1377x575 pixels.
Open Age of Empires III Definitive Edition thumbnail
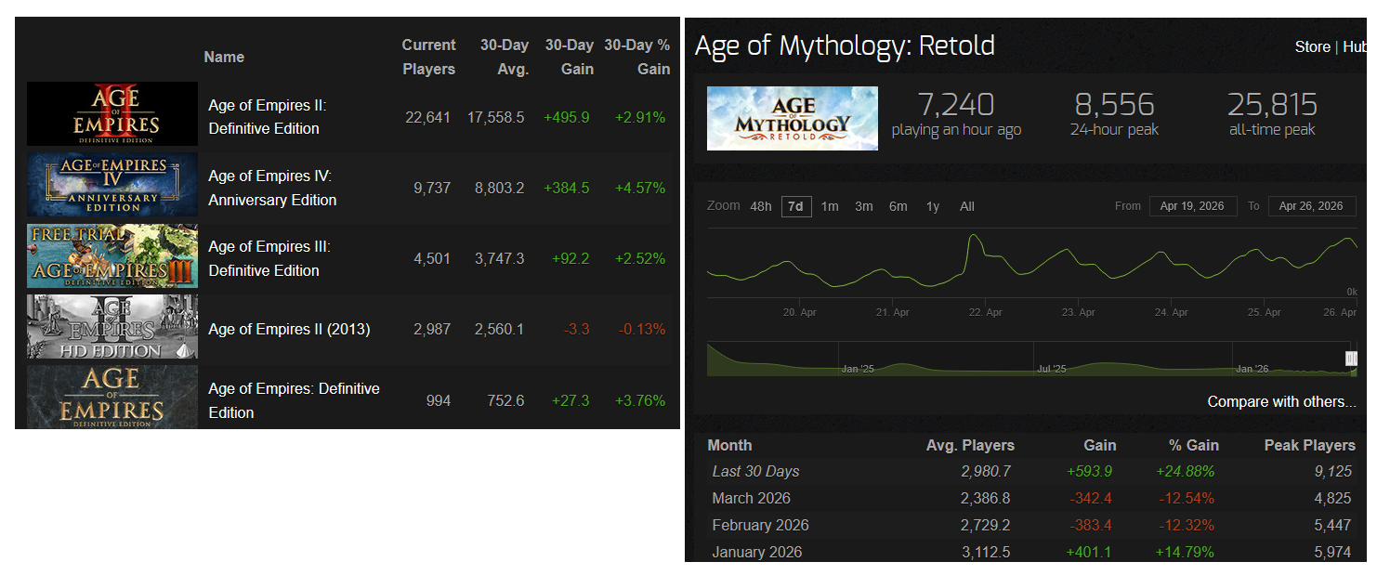click(x=112, y=255)
